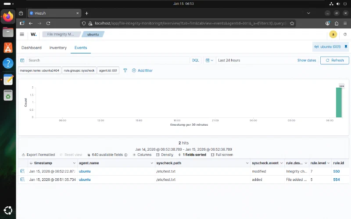
Task: Click the change all filters funnel icon
Action: 125,71
